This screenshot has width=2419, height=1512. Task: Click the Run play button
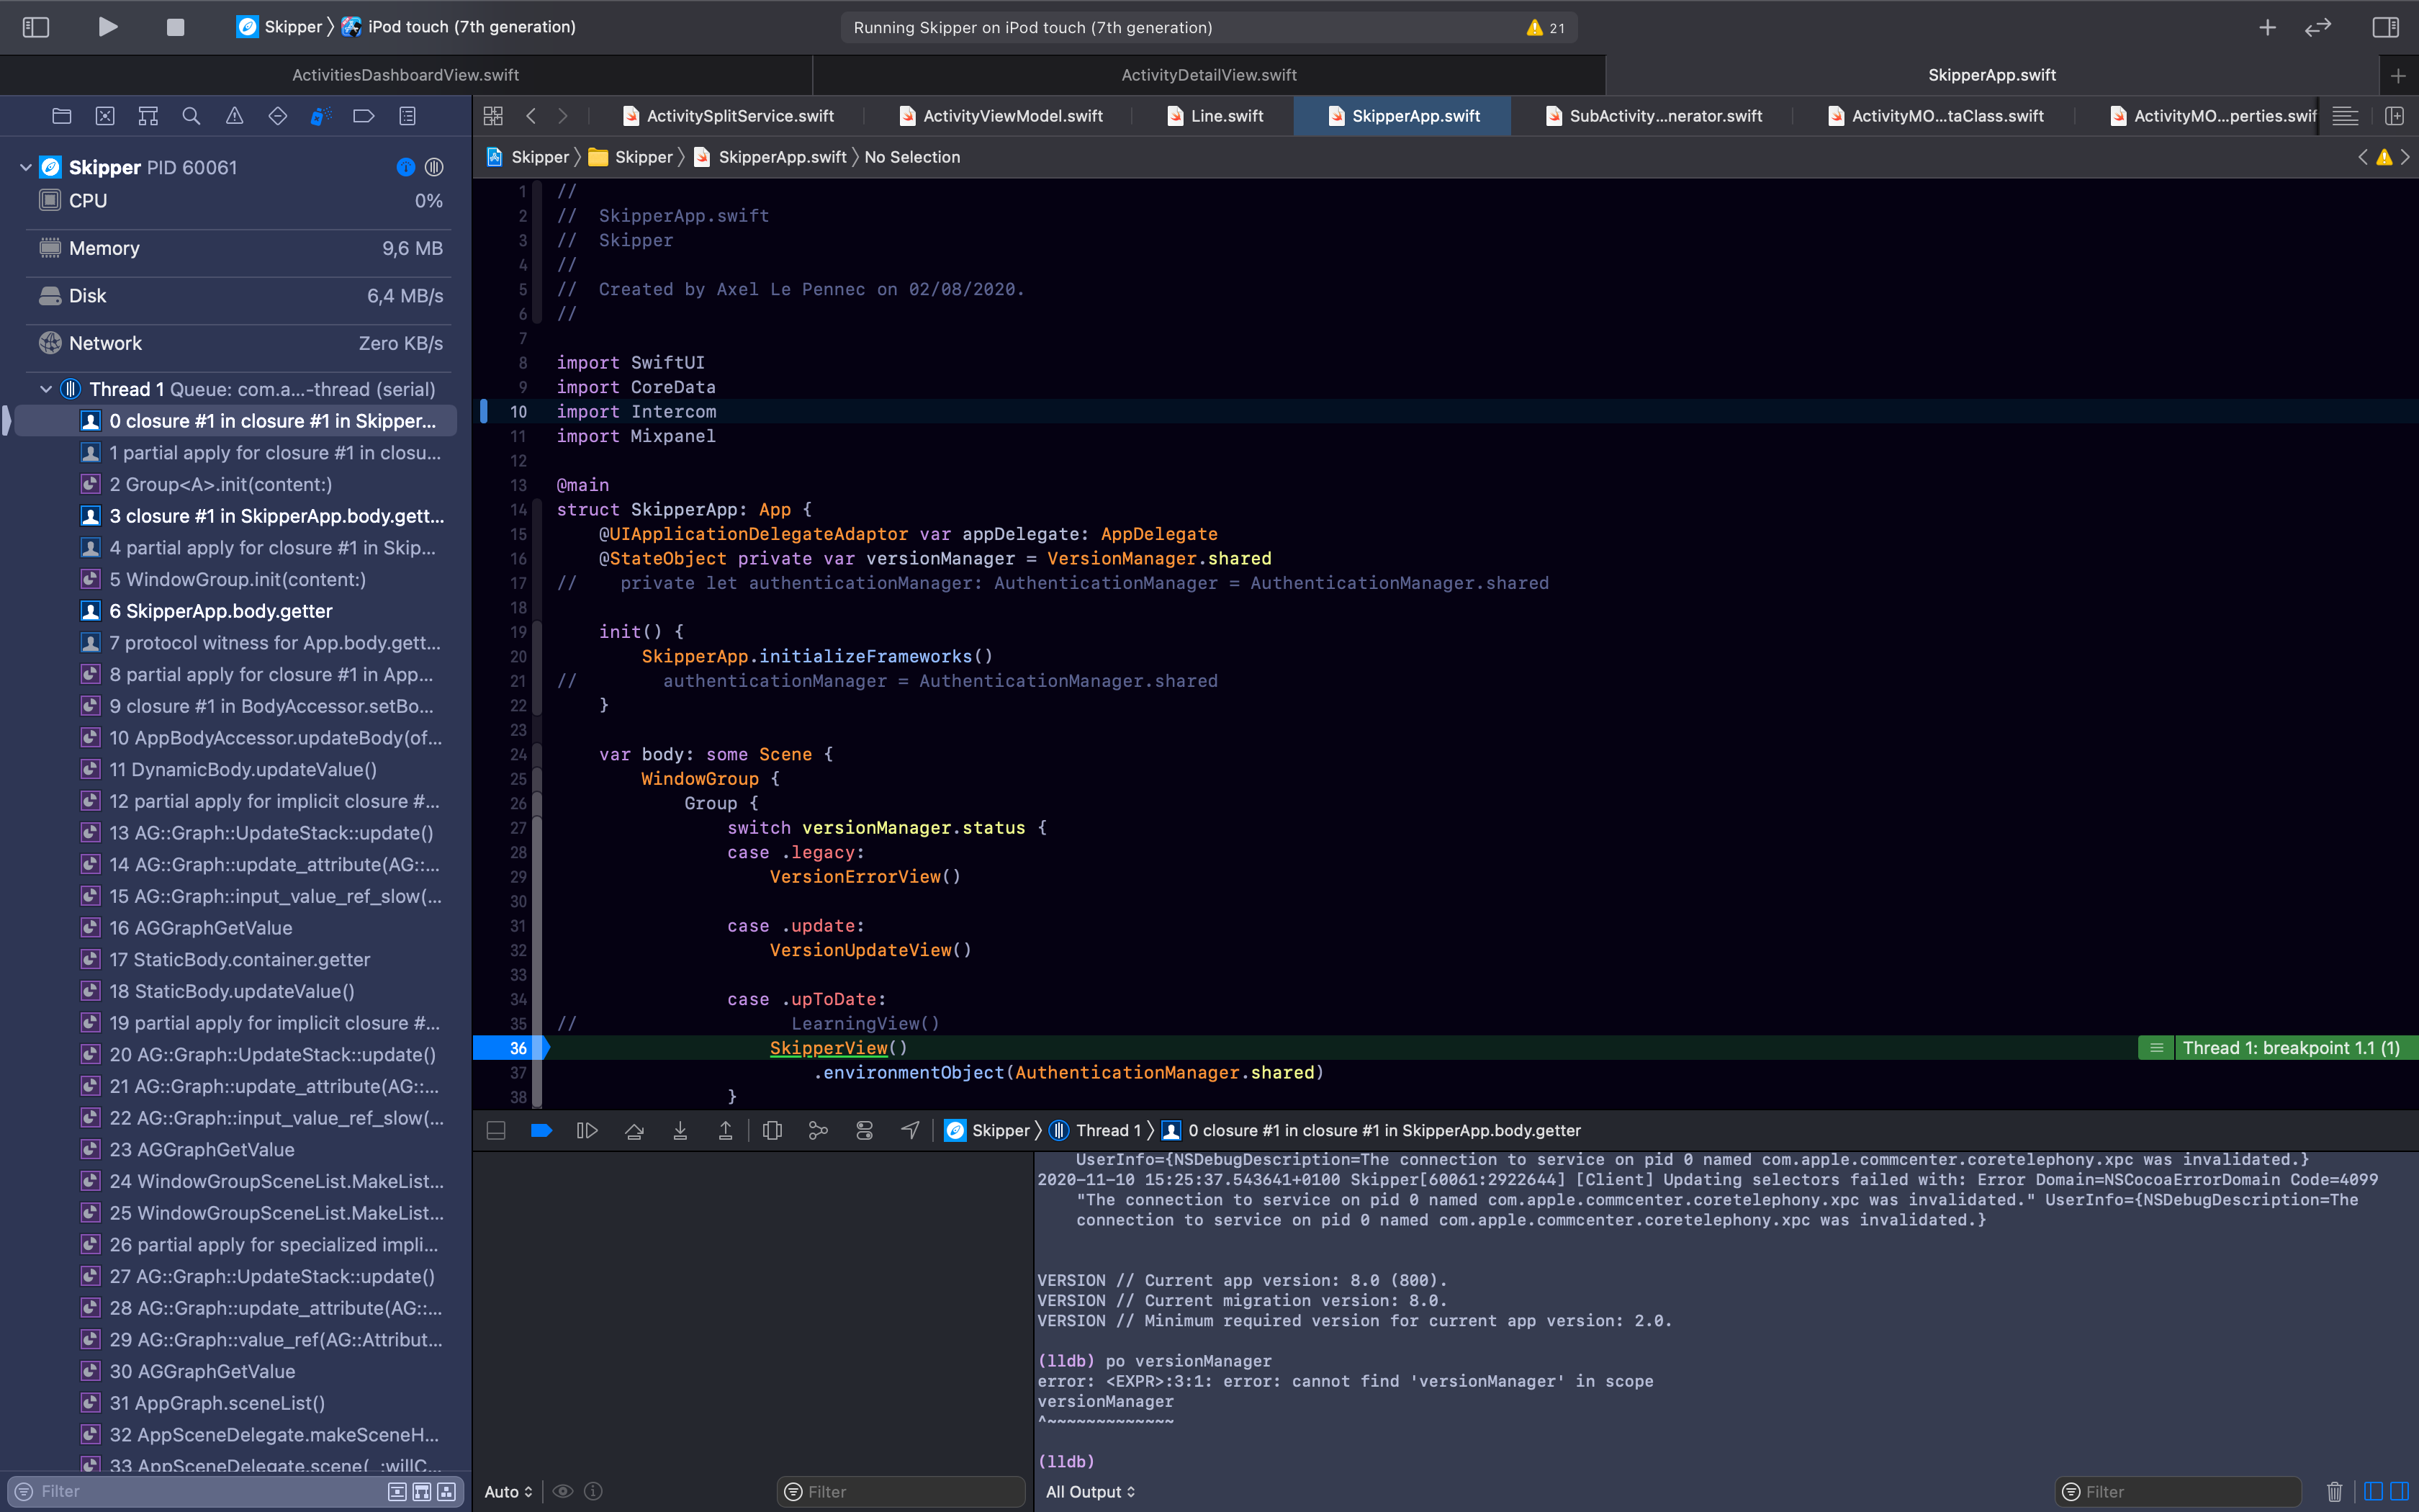point(108,27)
